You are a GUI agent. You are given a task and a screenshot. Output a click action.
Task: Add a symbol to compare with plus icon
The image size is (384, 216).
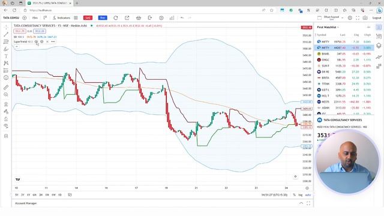(25, 18)
